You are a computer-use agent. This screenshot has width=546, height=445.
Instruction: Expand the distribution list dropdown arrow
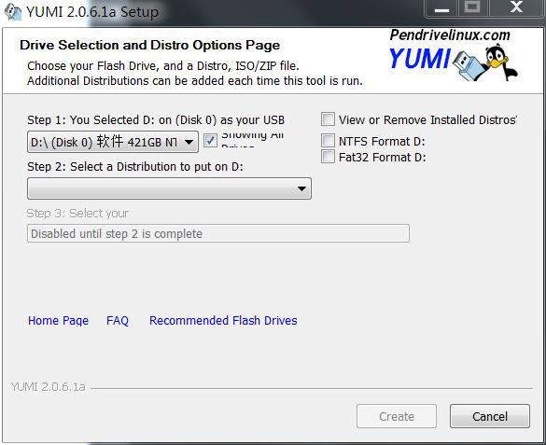[301, 188]
